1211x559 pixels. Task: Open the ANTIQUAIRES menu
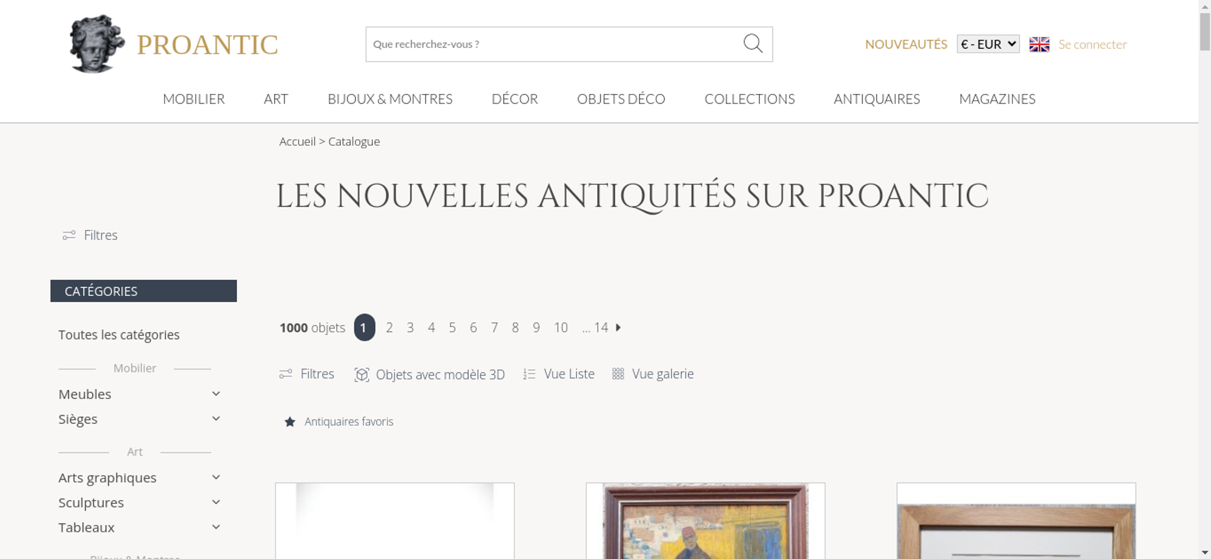(877, 99)
